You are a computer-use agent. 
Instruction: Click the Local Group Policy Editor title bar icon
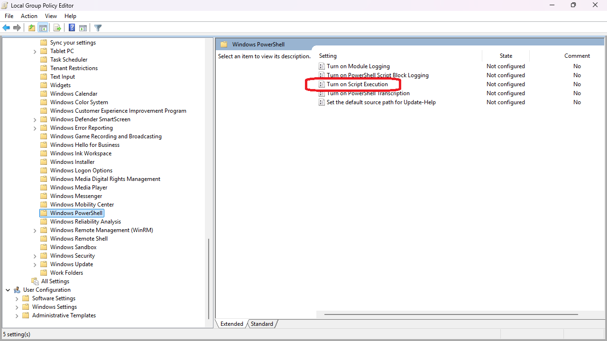coord(5,5)
